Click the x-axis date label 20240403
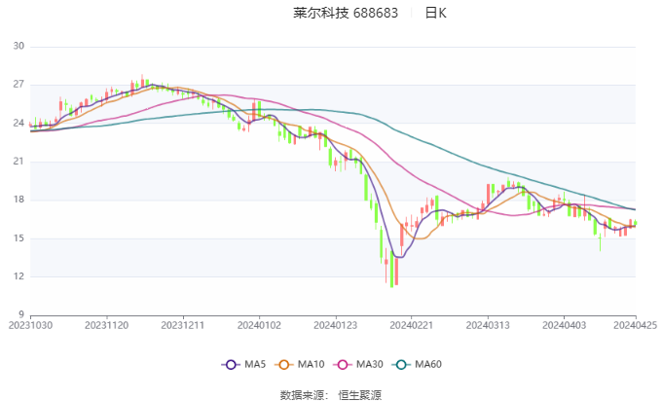Viewport: 662px width, 402px height. [x=564, y=325]
